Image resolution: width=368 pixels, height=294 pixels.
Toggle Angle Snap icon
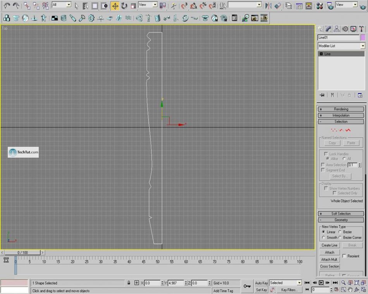tap(194, 6)
